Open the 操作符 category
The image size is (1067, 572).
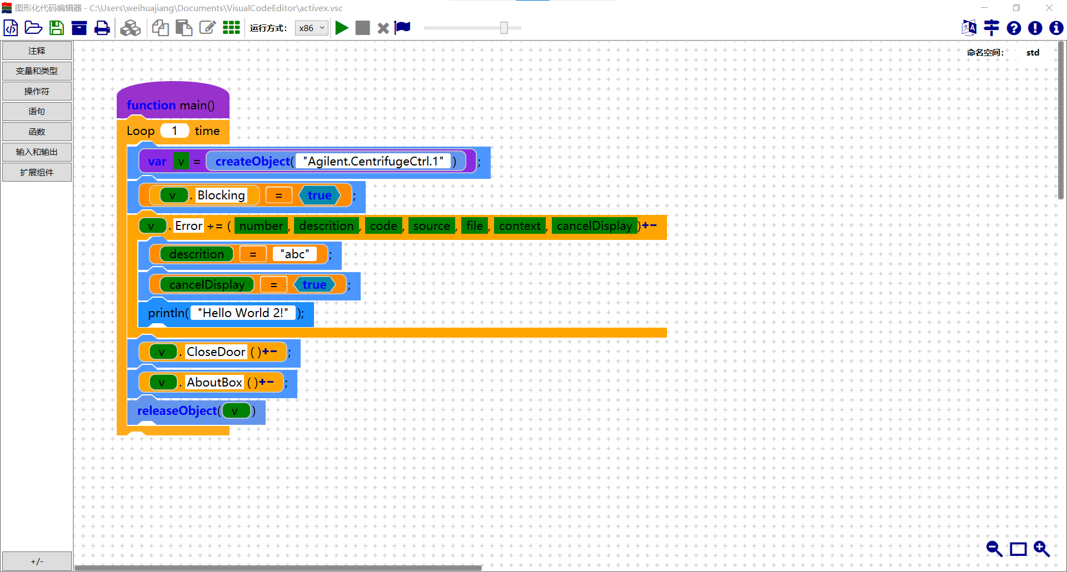pos(37,91)
